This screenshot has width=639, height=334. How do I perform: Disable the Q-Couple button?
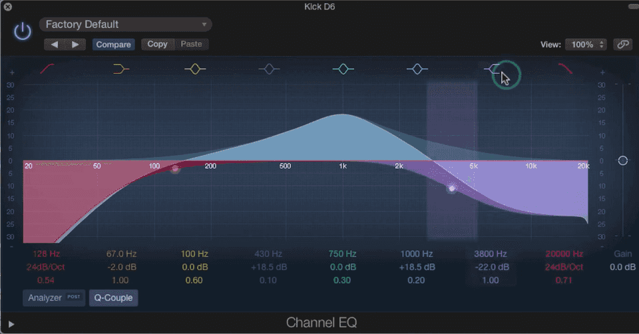pyautogui.click(x=113, y=297)
